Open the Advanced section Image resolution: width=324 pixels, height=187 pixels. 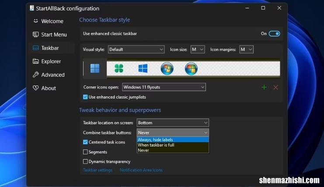point(53,75)
